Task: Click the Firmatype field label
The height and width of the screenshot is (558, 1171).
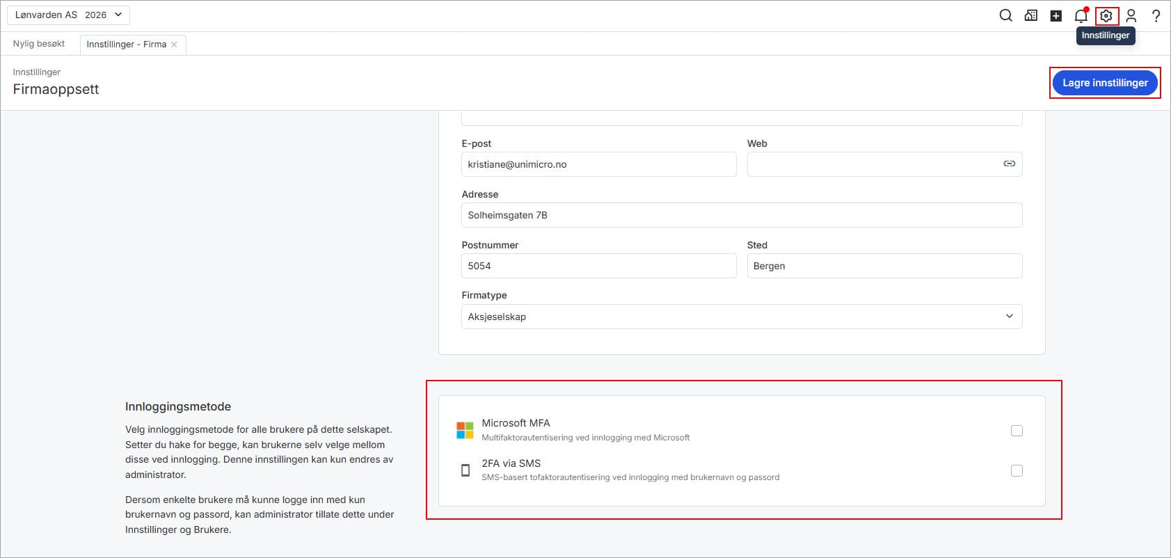Action: (484, 295)
